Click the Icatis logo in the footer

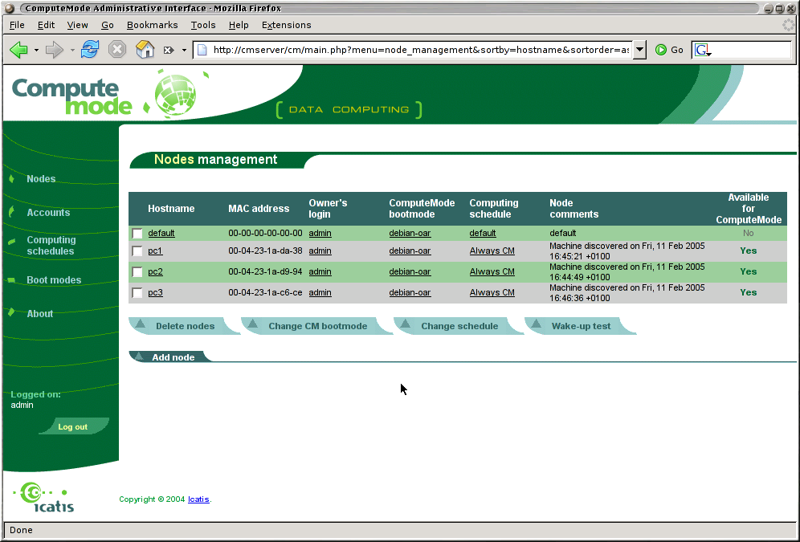pos(44,497)
